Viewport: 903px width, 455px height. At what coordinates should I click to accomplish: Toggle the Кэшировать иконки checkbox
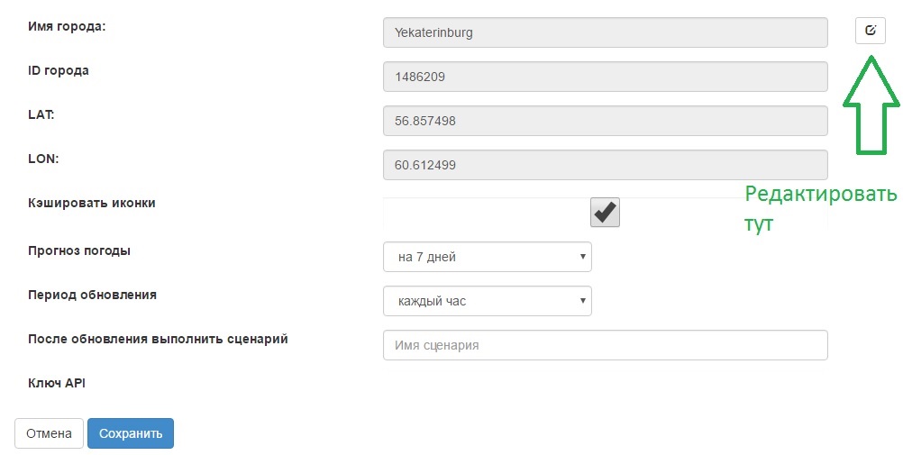point(605,213)
